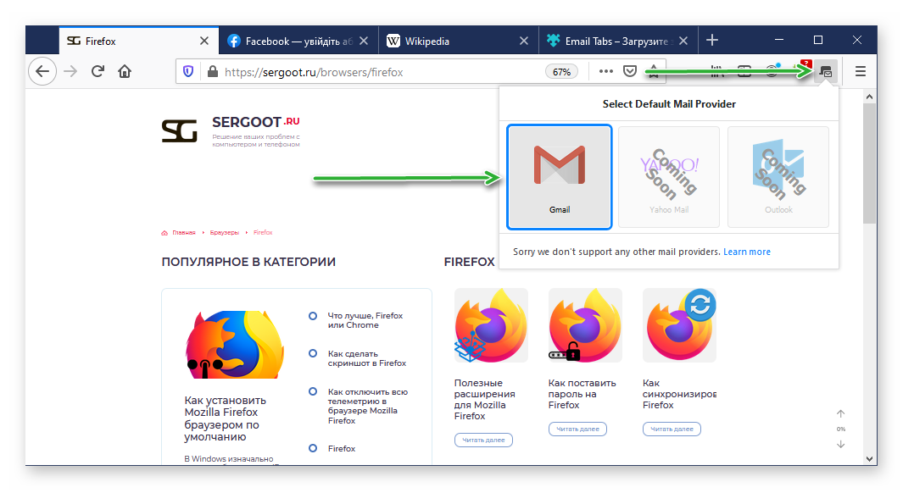Open Браузеры breadcrumb link

pos(224,232)
